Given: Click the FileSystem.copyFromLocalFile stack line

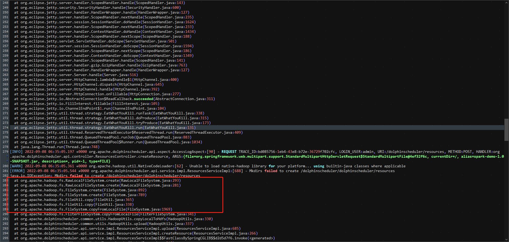Looking at the screenshot, I should click(93, 209).
